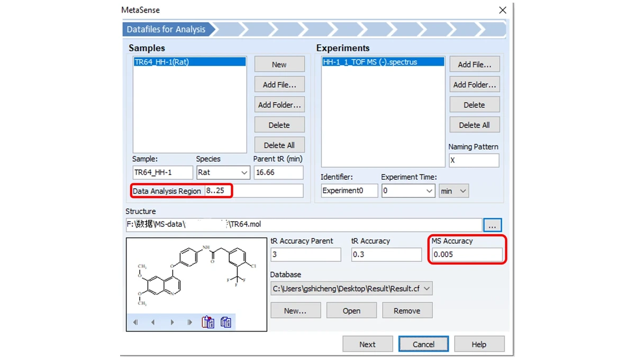Image resolution: width=635 pixels, height=357 pixels.
Task: Close the MetaSense dialog
Action: click(x=503, y=10)
